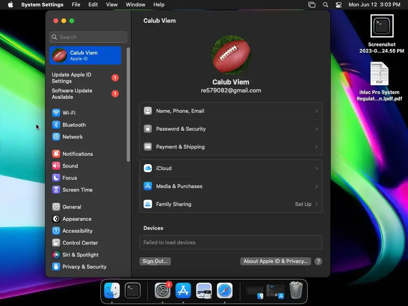The width and height of the screenshot is (408, 306).
Task: Select the Screenshot file on the desktop
Action: coord(382,34)
